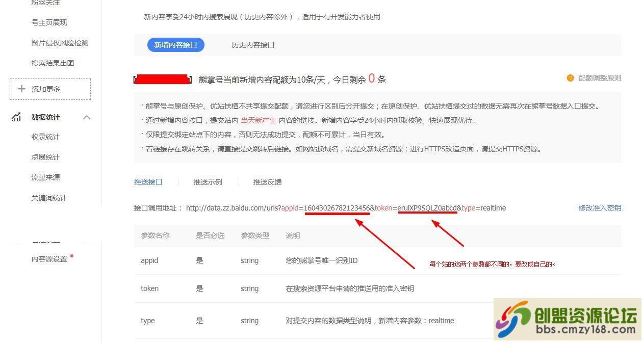Open the 推送反馈 tab
This screenshot has height=343, width=644.
267,182
